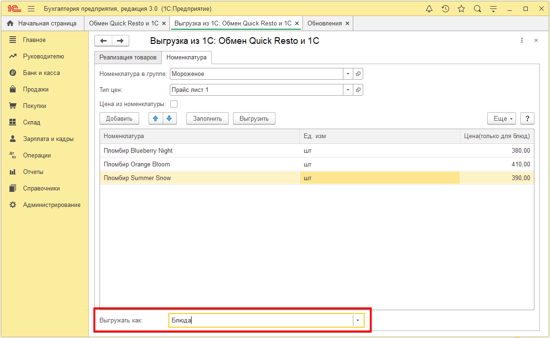The image size is (550, 338).
Task: Select row Пломбир Orange Bloom
Action: [x=317, y=165]
